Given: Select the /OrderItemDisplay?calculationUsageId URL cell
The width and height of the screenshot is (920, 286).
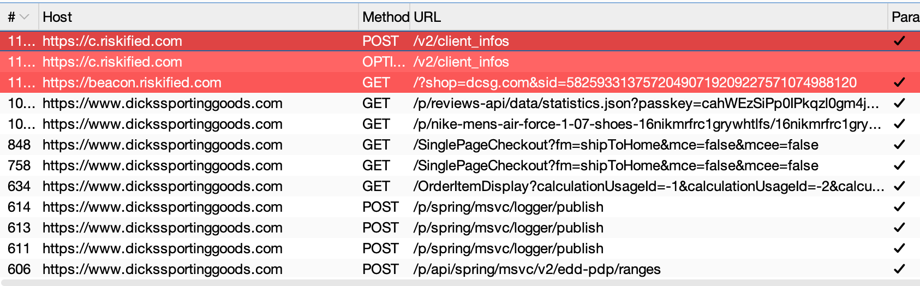Looking at the screenshot, I should pyautogui.click(x=649, y=186).
